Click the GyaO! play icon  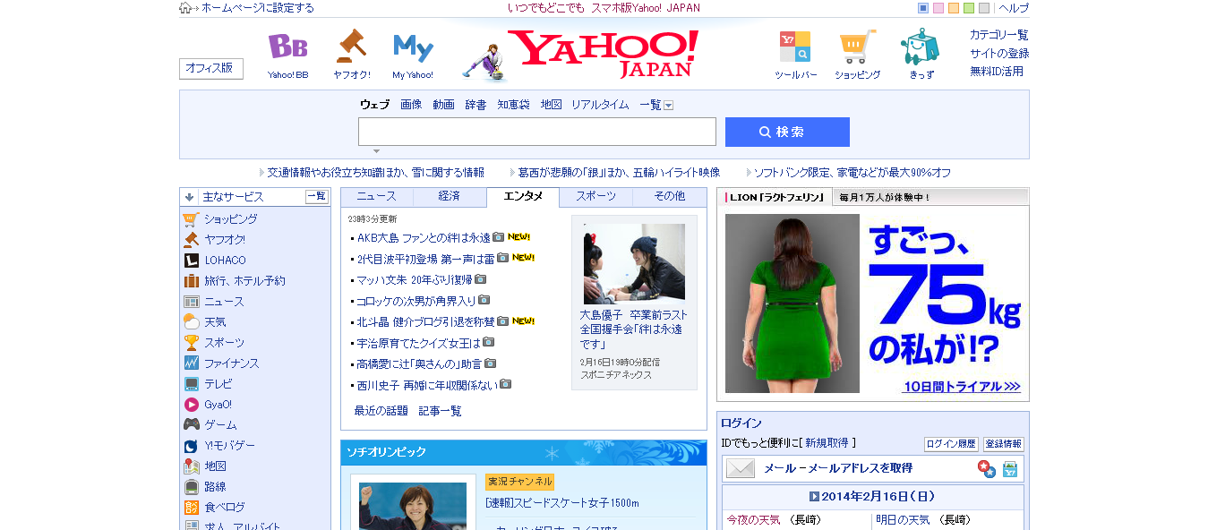(x=191, y=405)
